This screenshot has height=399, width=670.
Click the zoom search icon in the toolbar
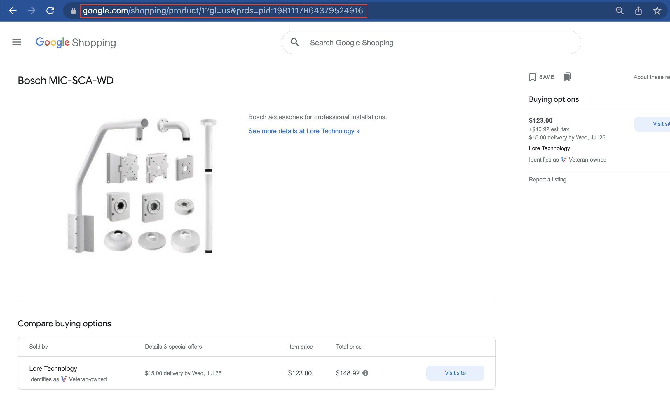coord(620,10)
